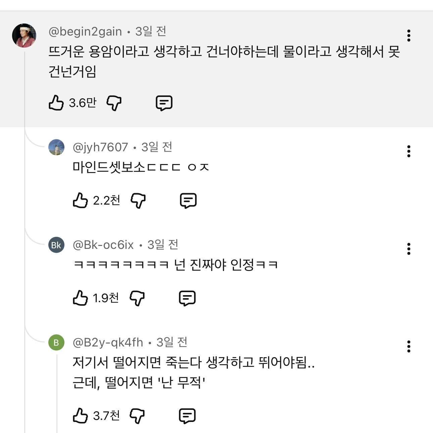The width and height of the screenshot is (433, 433).
Task: Open more options for @Bk-oc6ix reply
Action: tap(408, 249)
